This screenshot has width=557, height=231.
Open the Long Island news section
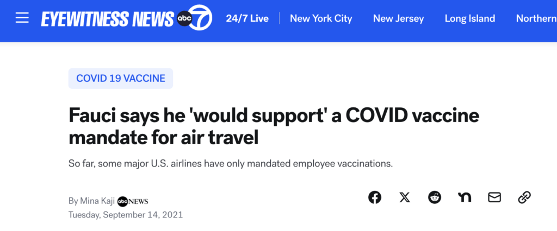click(470, 18)
